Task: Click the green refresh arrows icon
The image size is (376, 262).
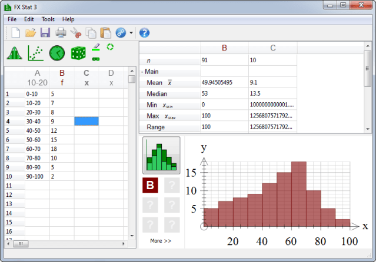Action: pos(109,47)
